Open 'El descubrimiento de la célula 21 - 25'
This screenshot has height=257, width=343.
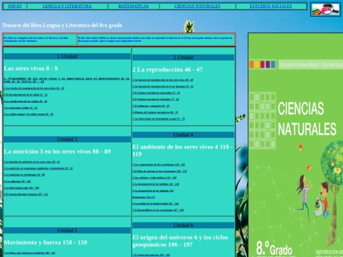pos(25,95)
